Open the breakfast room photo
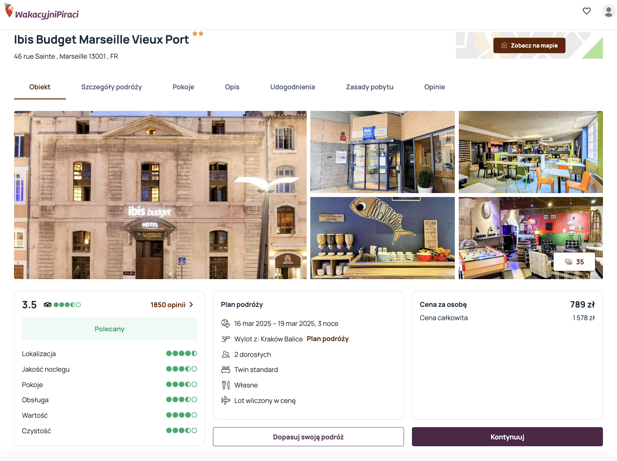This screenshot has width=617, height=461. coord(531,152)
